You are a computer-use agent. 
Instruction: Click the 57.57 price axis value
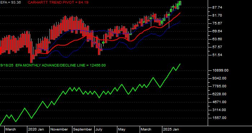click(217, 47)
